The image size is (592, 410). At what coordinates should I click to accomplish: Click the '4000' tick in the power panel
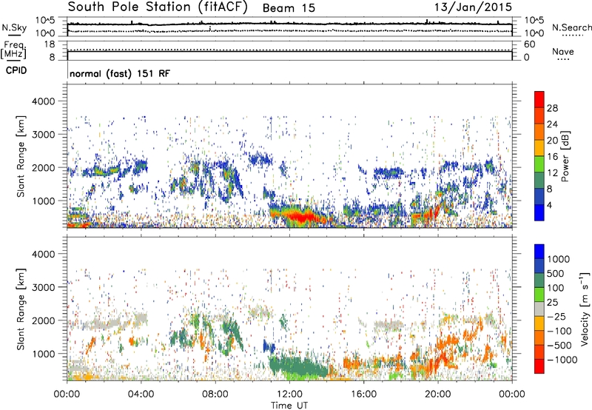click(x=44, y=101)
